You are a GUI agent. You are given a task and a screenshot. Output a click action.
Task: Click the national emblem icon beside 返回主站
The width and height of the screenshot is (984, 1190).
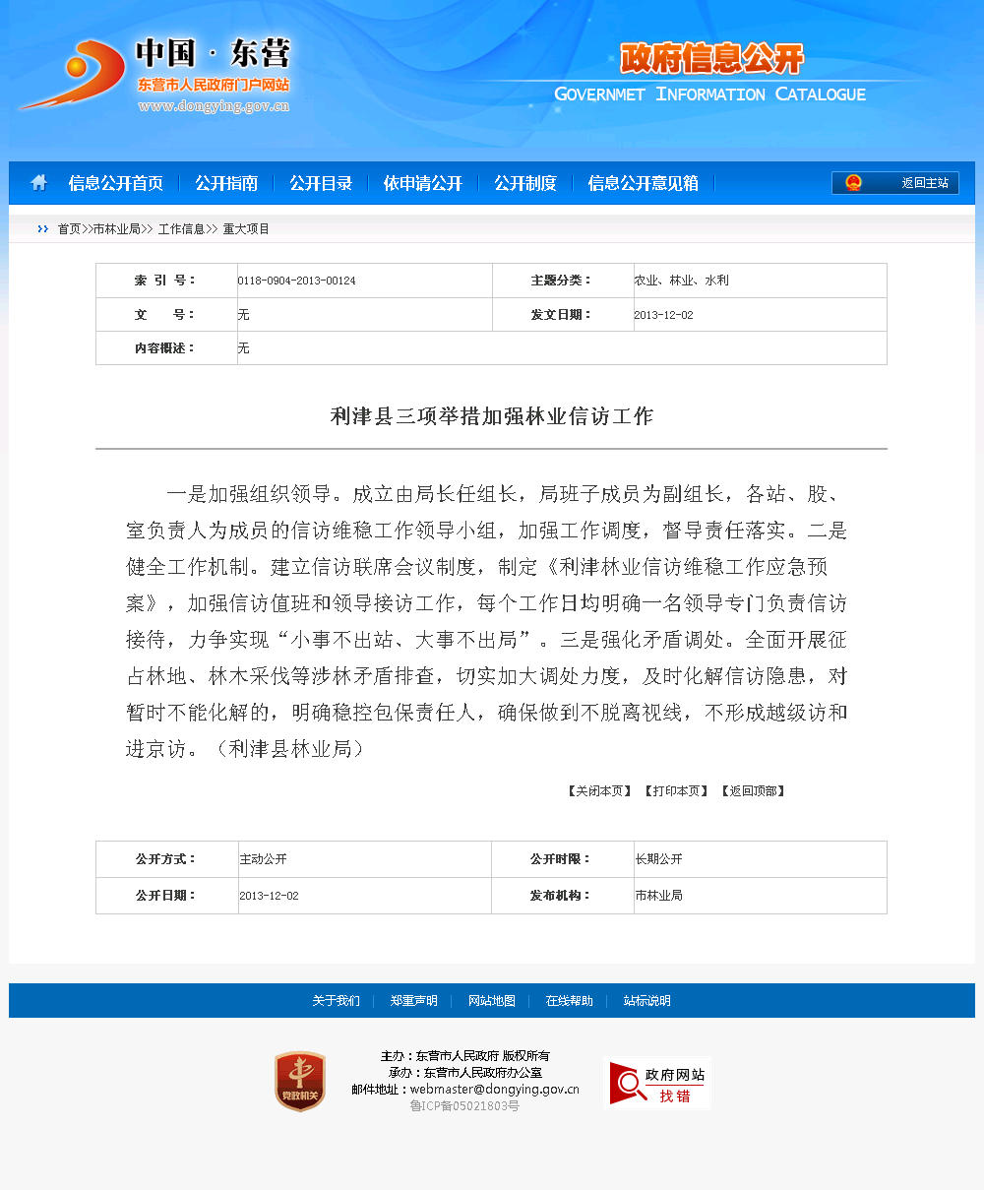click(853, 183)
